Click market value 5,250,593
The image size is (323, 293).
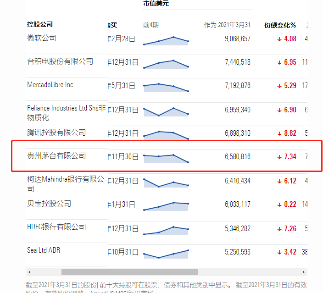[238, 252]
